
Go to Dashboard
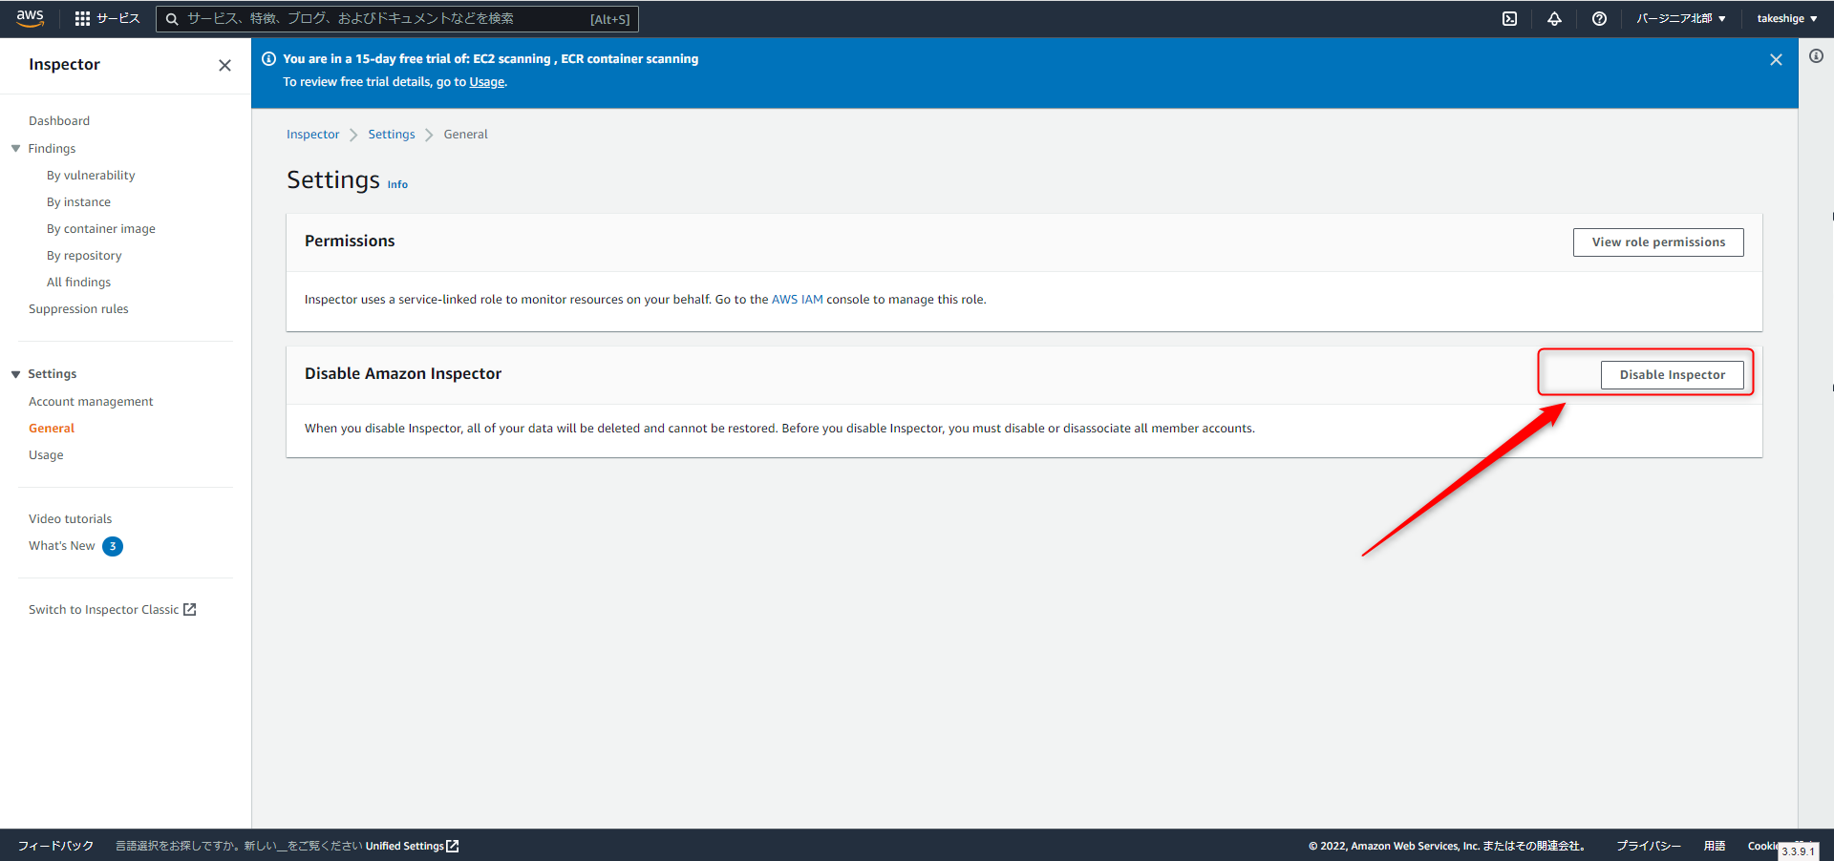point(59,120)
